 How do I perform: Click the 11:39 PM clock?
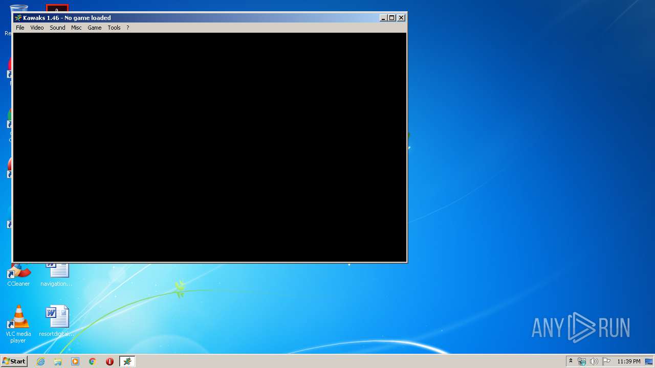pyautogui.click(x=628, y=361)
